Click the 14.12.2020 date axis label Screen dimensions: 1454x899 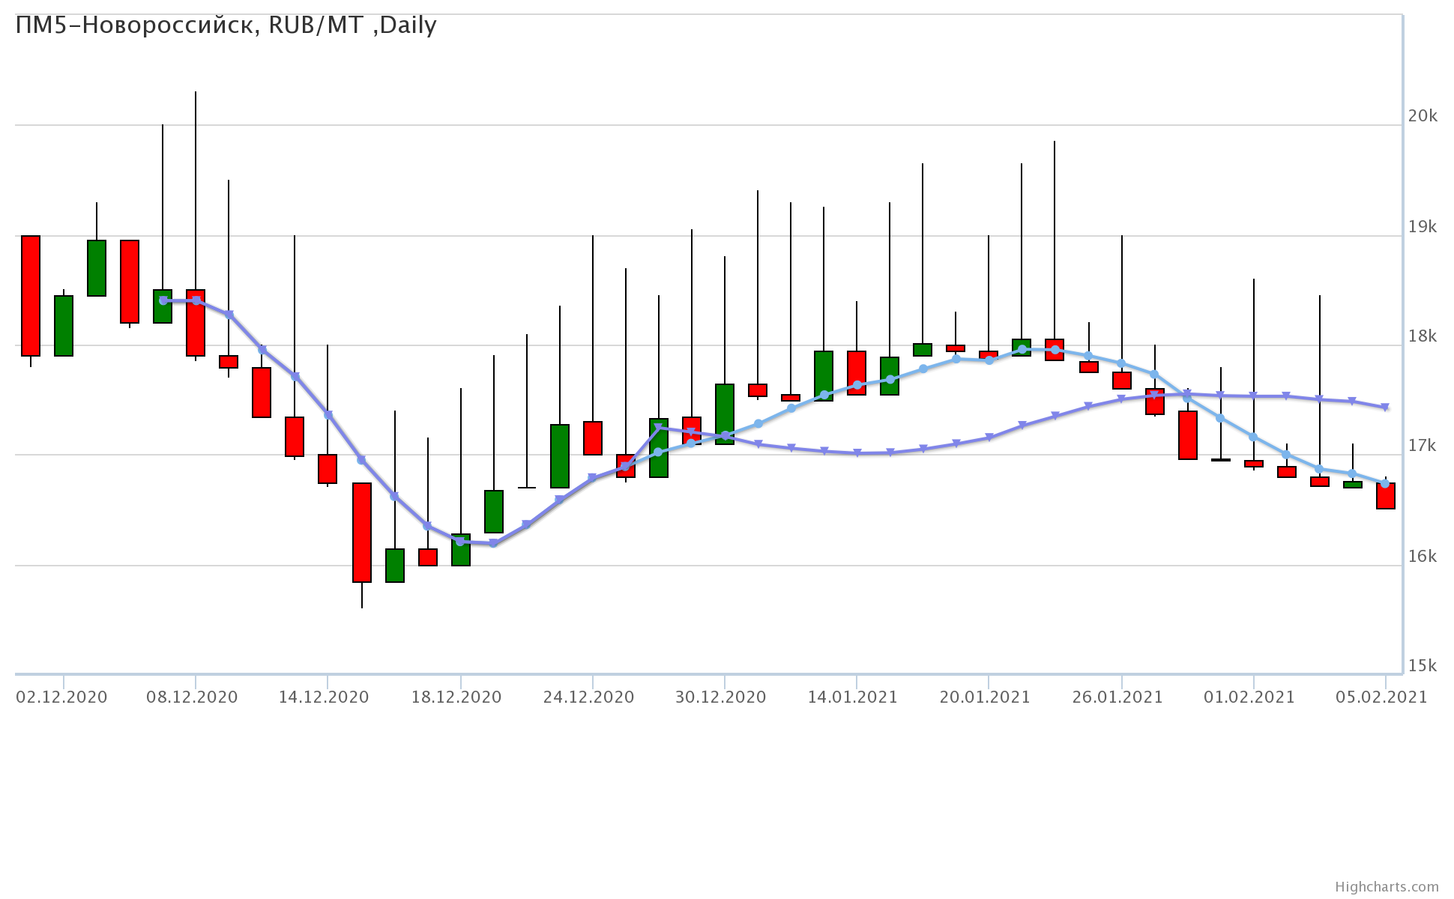(324, 697)
